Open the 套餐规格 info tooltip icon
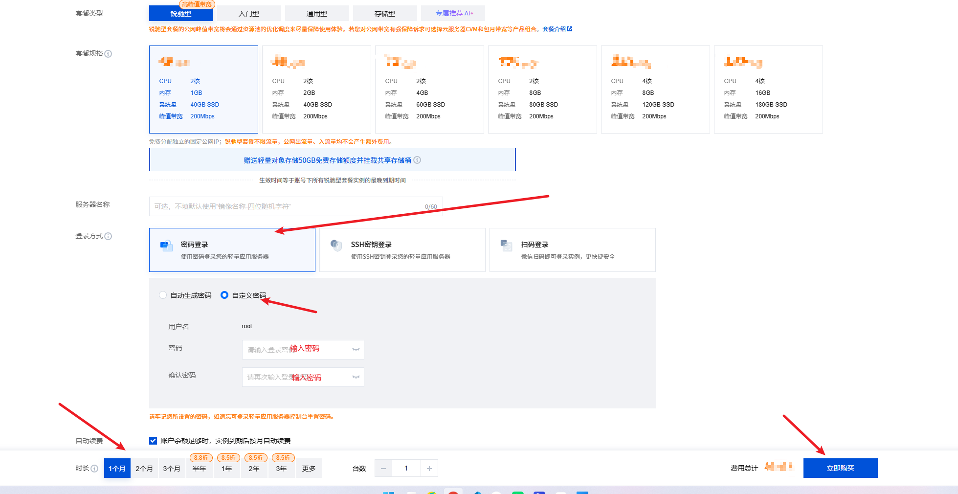This screenshot has height=494, width=958. pyautogui.click(x=109, y=54)
